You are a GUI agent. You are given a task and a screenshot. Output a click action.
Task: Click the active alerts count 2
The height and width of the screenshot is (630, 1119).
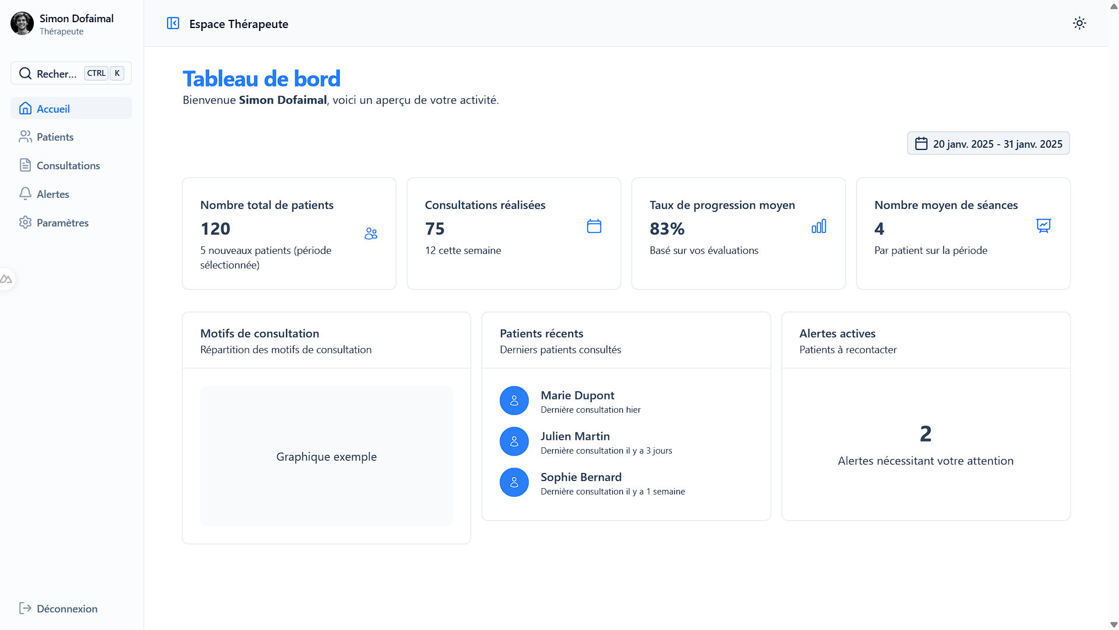[x=926, y=434]
